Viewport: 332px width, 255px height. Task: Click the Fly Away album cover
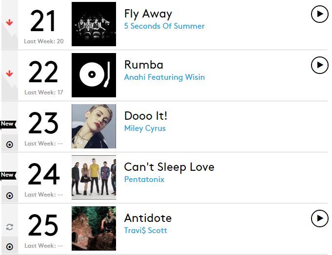[94, 24]
